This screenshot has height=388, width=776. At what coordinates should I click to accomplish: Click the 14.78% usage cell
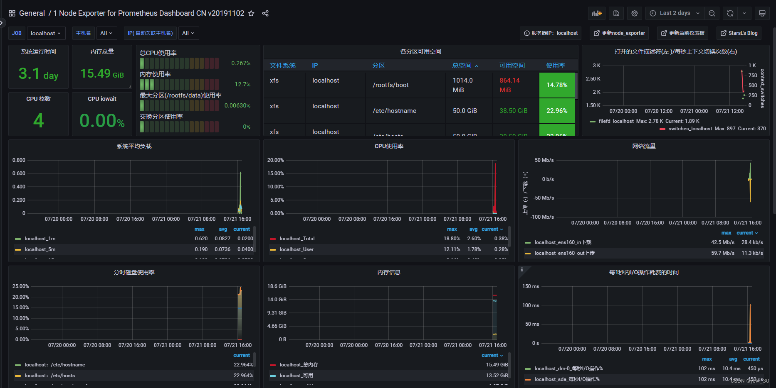coord(557,85)
